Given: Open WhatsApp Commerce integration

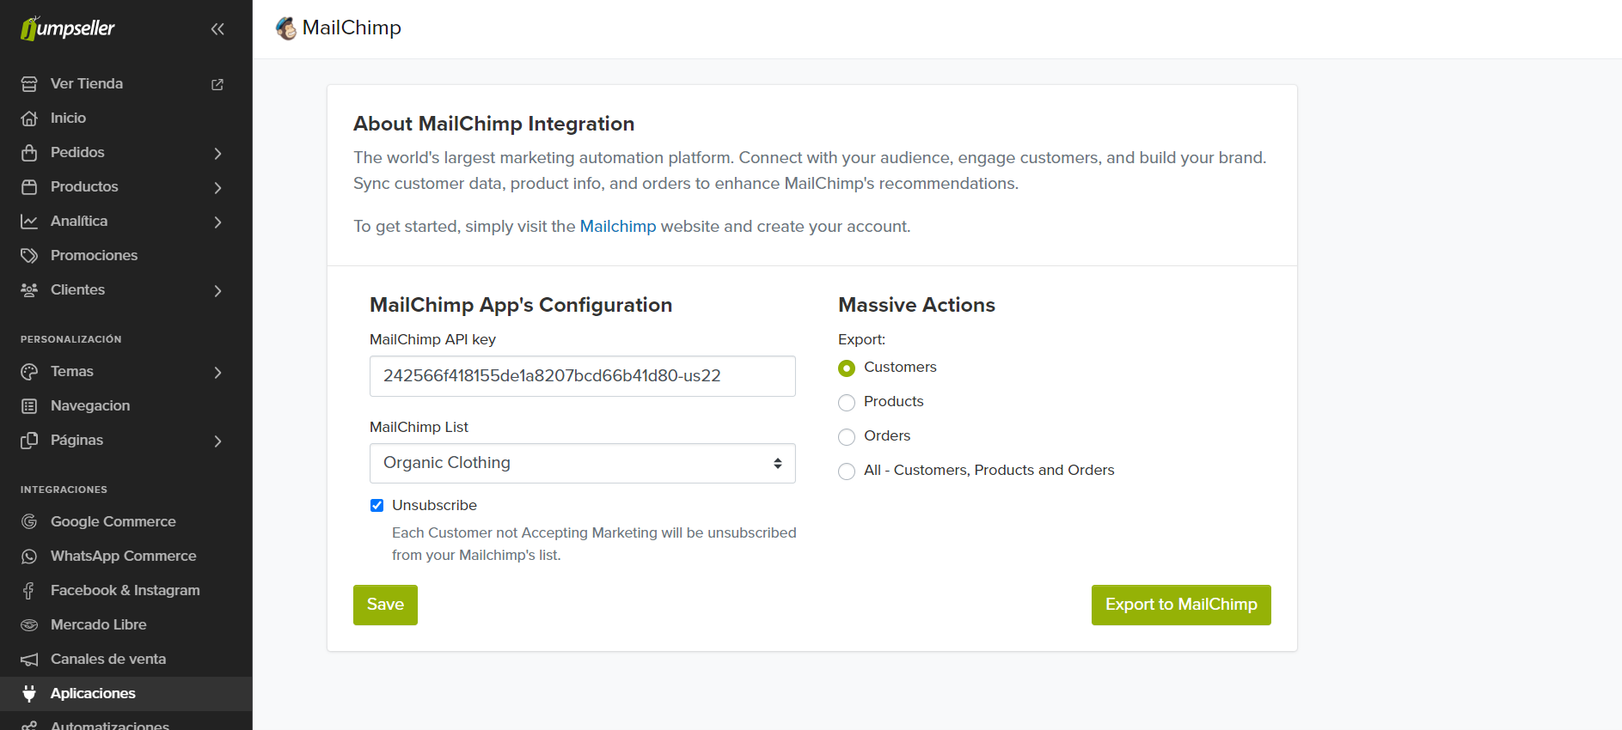Looking at the screenshot, I should coord(123,556).
